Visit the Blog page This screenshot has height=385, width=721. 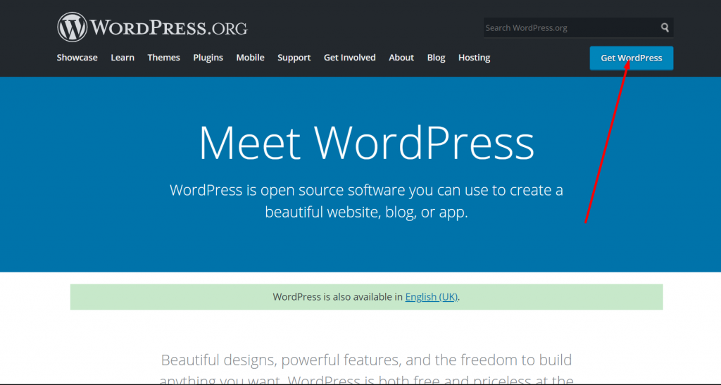pyautogui.click(x=436, y=58)
